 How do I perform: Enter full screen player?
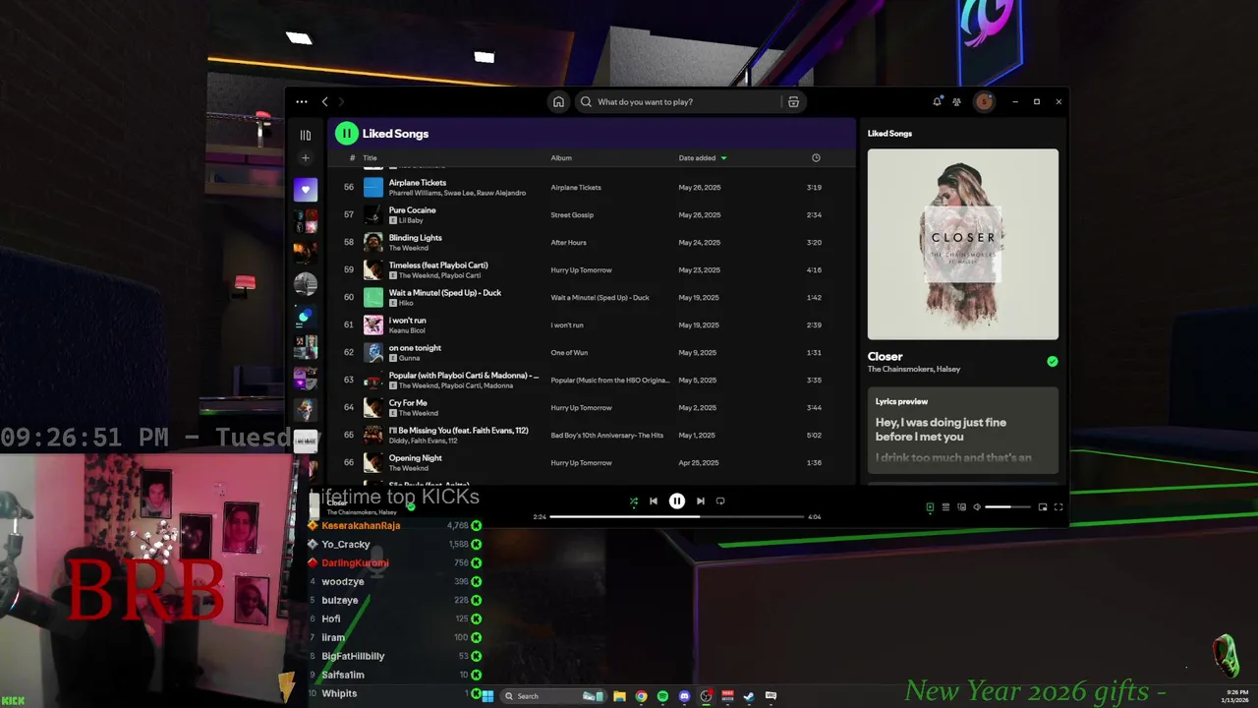coord(1058,507)
